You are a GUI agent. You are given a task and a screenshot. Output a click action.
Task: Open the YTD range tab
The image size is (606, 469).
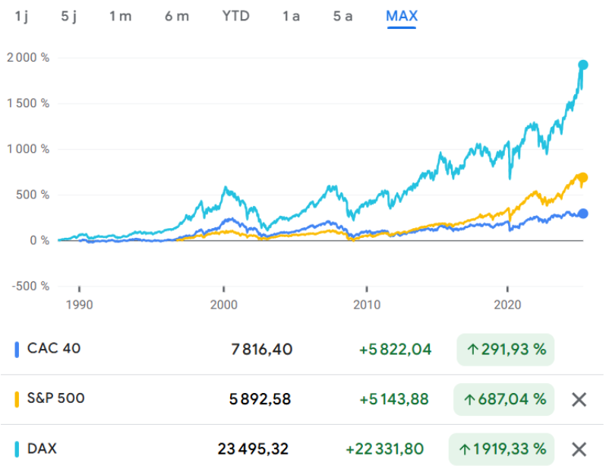(x=235, y=16)
